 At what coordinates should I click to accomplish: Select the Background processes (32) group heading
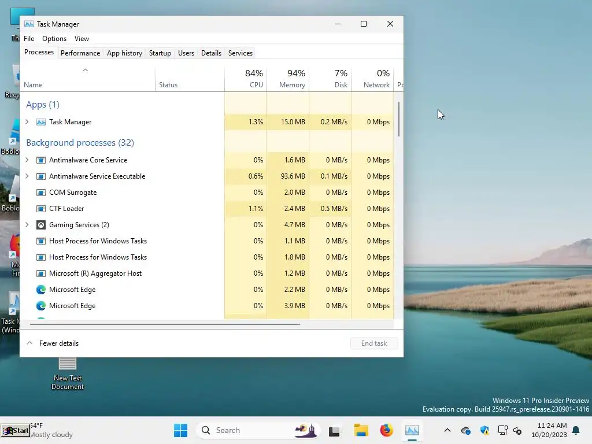click(80, 143)
